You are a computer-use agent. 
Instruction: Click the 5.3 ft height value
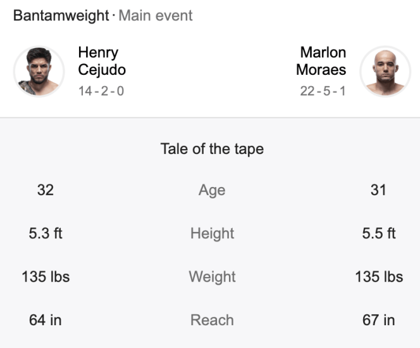coord(46,233)
